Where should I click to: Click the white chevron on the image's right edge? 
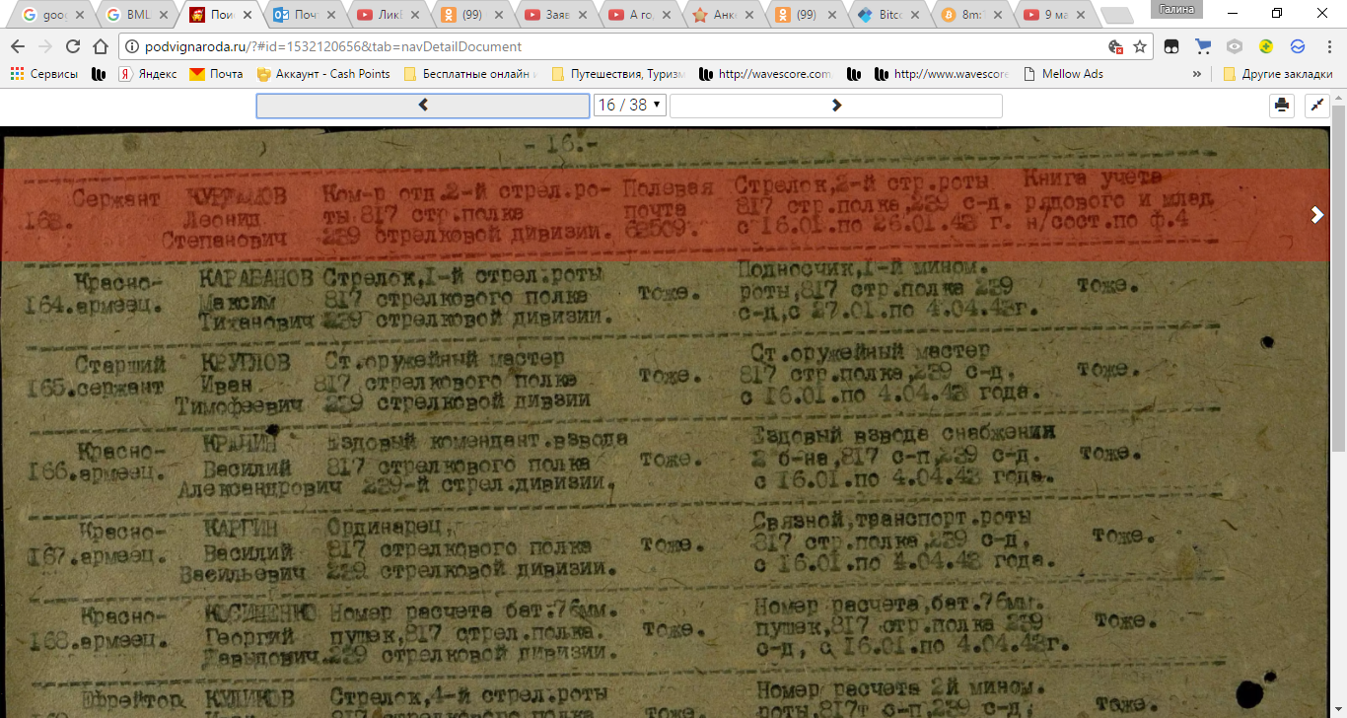(1316, 215)
